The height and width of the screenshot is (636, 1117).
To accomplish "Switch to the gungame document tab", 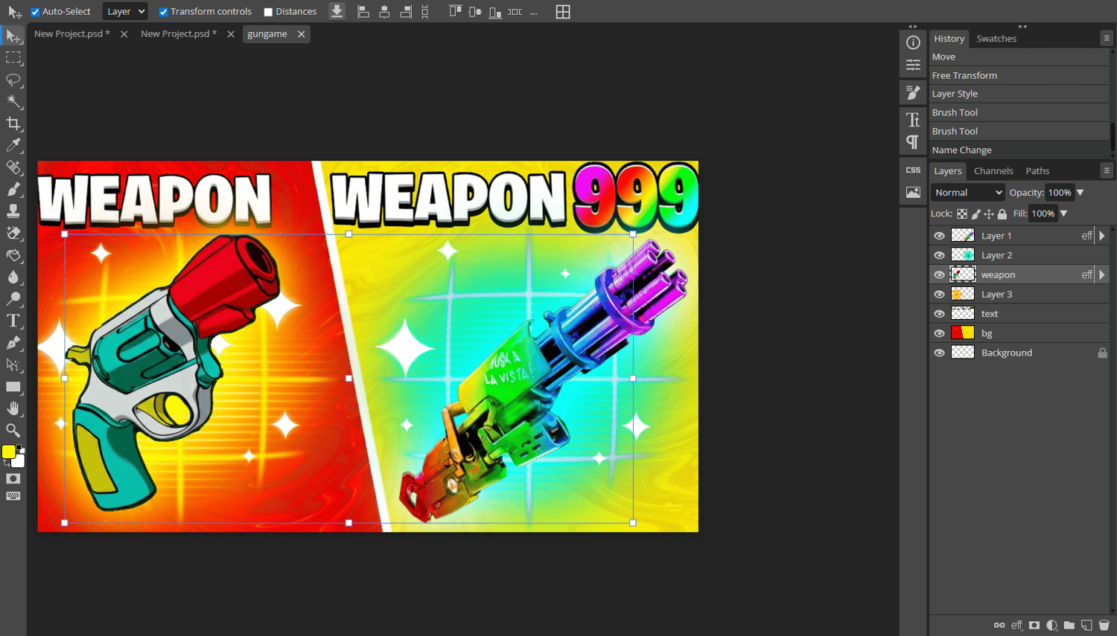I will tap(267, 34).
